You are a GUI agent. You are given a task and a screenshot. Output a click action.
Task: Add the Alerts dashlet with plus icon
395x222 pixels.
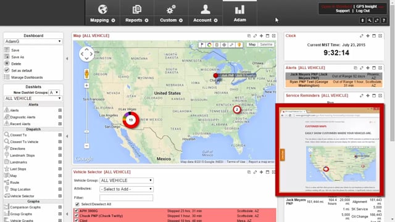coord(60,110)
